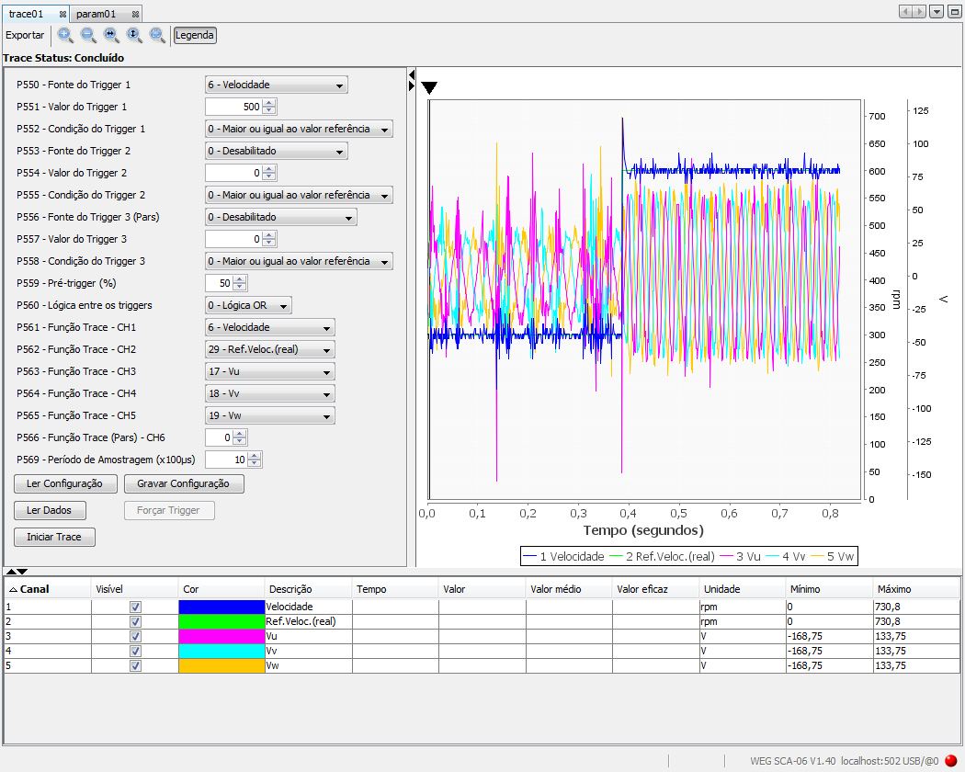
Task: Uncheck the Vw channel's Visível box
Action: [x=135, y=664]
